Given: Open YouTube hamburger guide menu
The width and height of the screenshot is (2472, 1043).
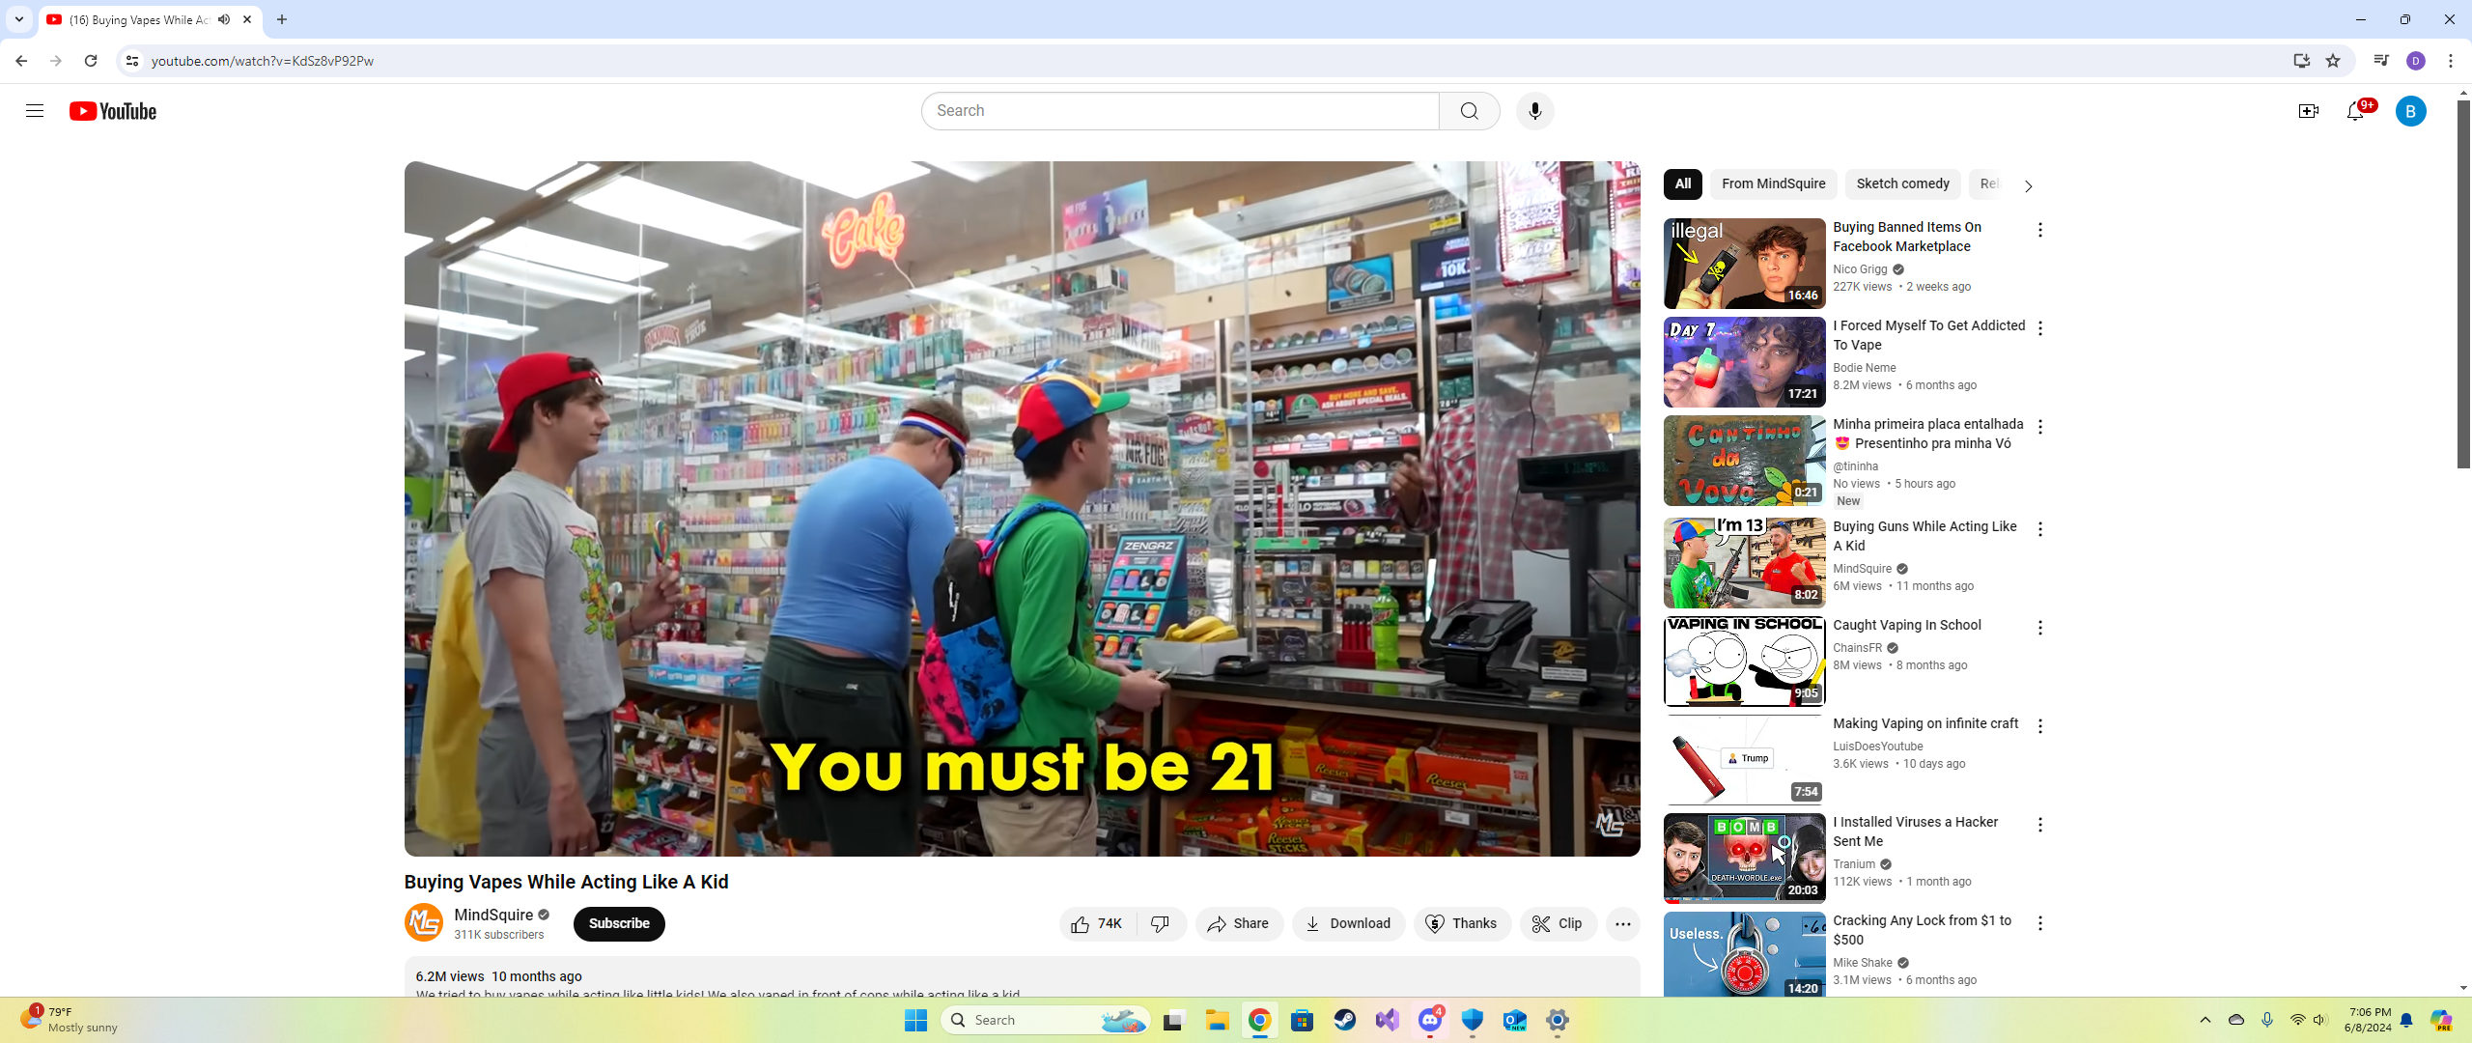Looking at the screenshot, I should pyautogui.click(x=35, y=111).
